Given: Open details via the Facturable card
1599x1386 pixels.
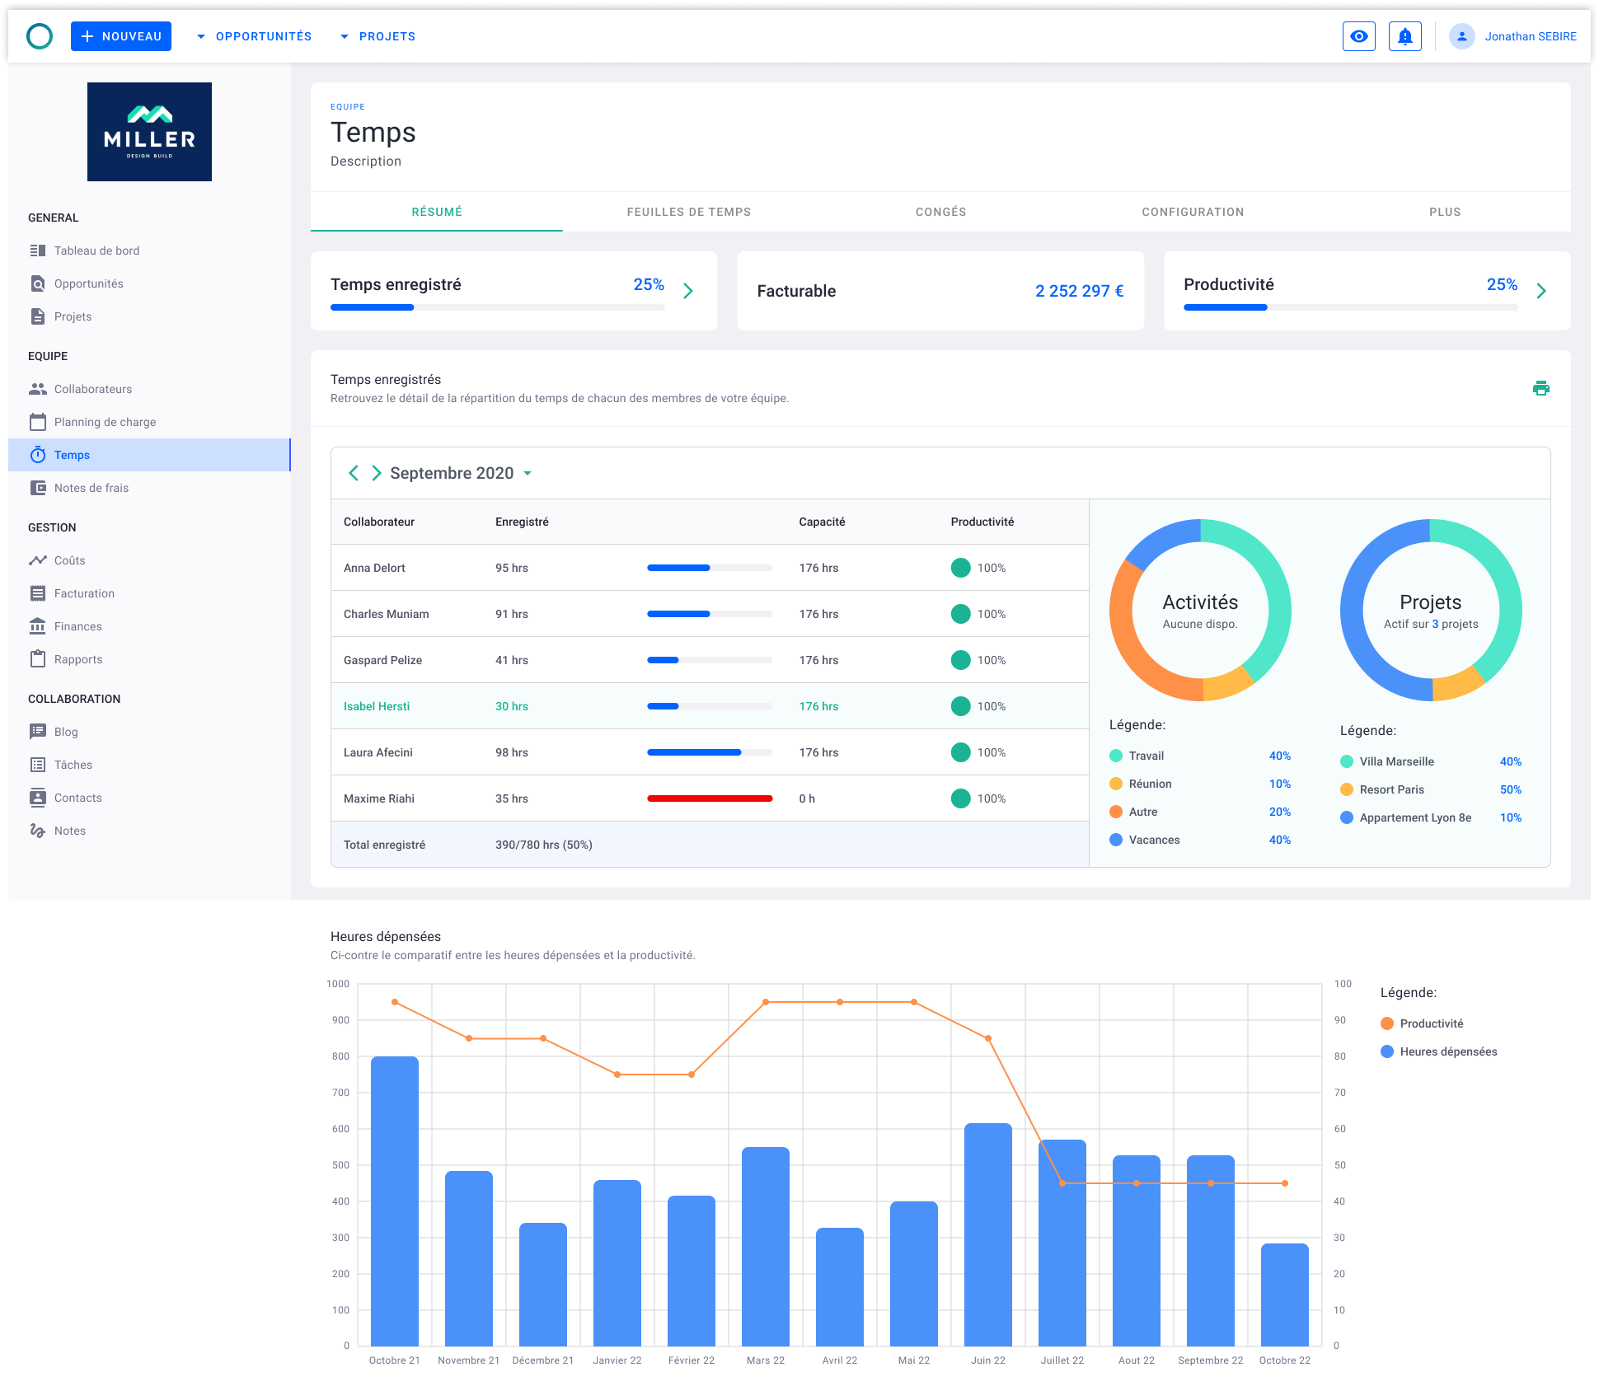Looking at the screenshot, I should [940, 291].
